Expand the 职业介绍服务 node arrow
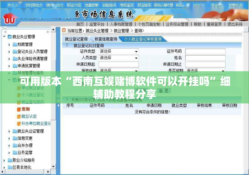 4,160
